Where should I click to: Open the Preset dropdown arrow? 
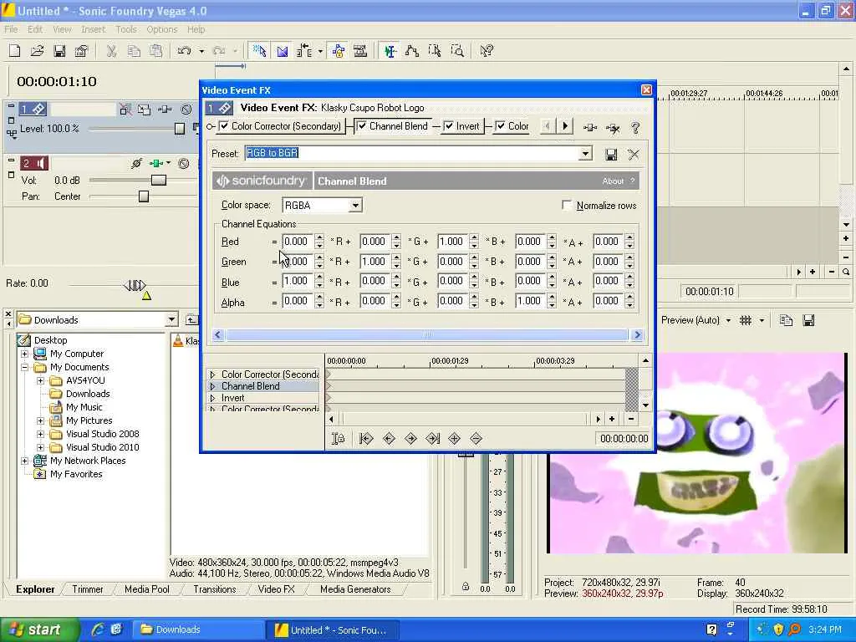click(x=585, y=154)
